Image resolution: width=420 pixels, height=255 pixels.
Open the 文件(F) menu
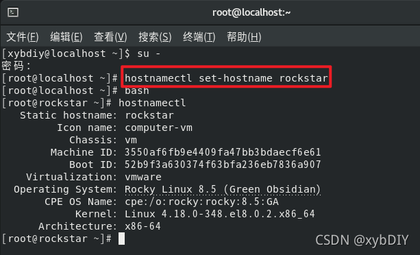[x=23, y=37]
